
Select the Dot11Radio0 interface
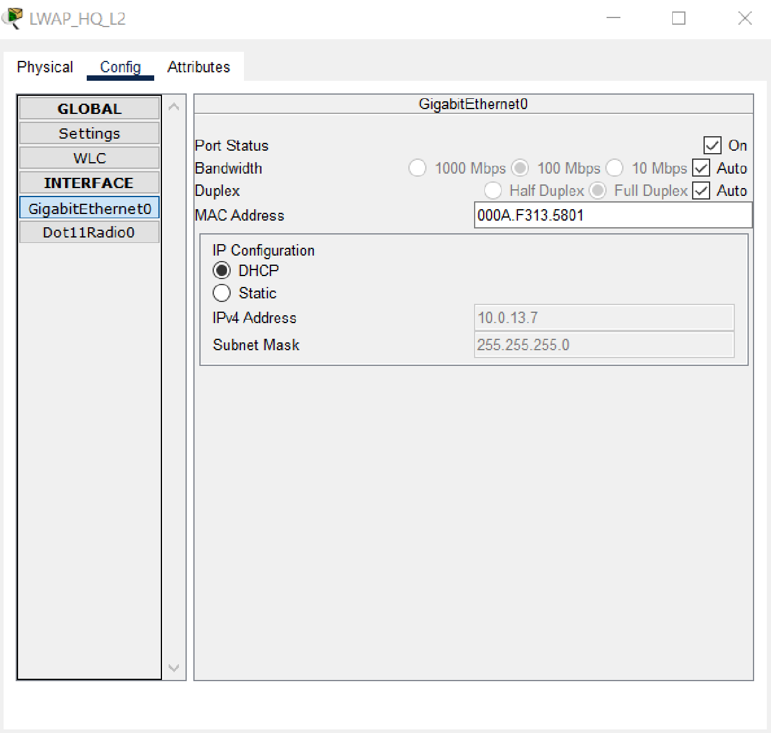tap(89, 231)
